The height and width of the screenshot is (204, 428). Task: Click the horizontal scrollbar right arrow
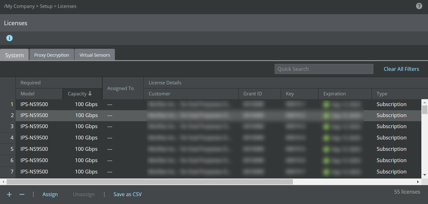tap(418, 182)
